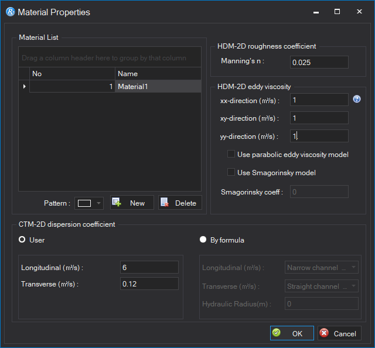Click the Name column header
Image resolution: width=375 pixels, height=348 pixels.
pos(158,74)
